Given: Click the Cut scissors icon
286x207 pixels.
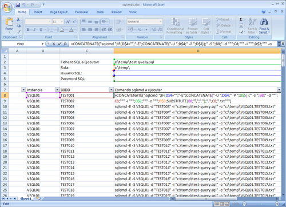Looking at the screenshot, I should (18, 19).
